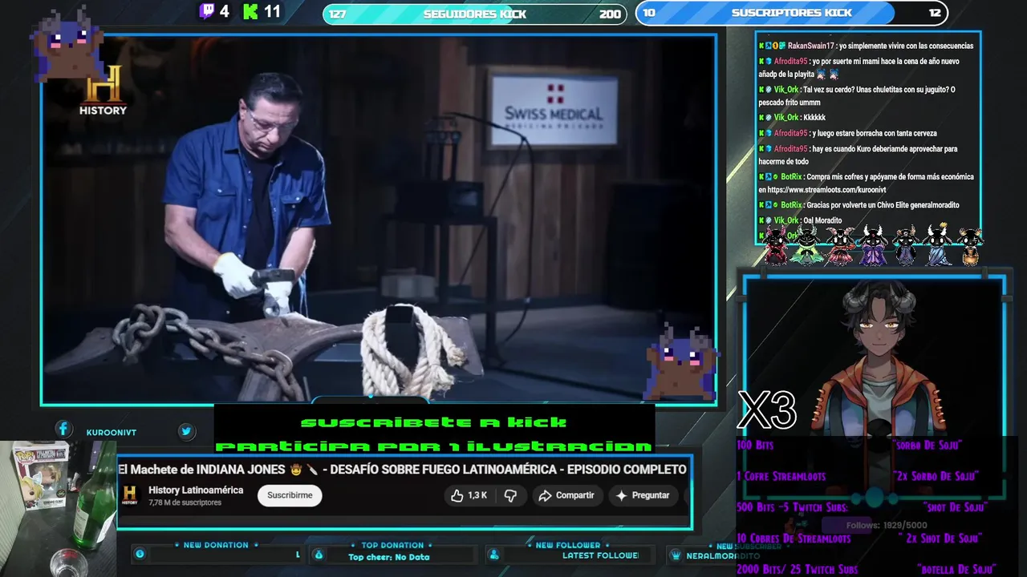This screenshot has height=577, width=1027.
Task: Click the '500 Bits -5 Twitch Subs' reward line
Action: [x=792, y=507]
